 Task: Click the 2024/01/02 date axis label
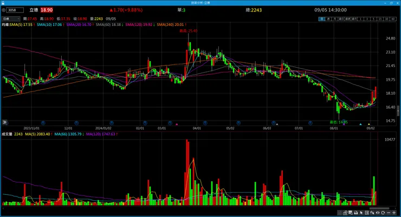[x=104, y=128]
